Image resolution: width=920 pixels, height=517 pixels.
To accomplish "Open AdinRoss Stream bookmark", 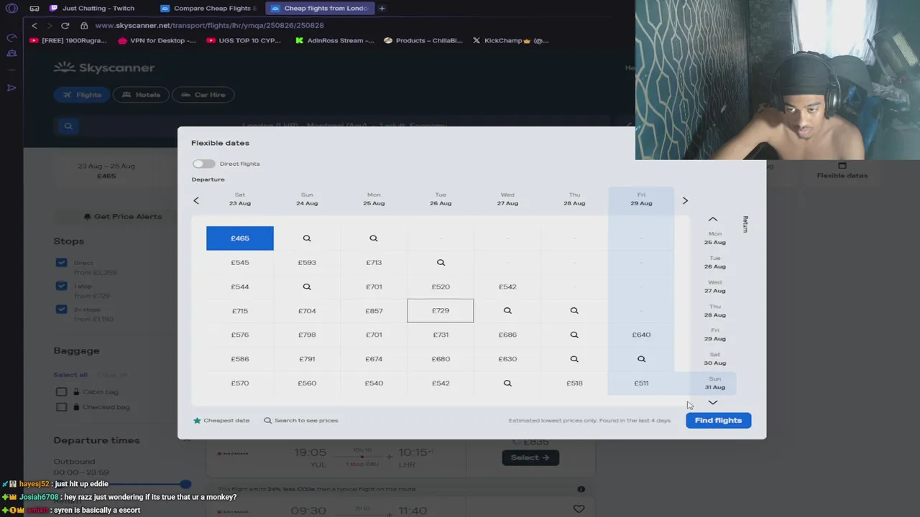I will coord(335,41).
